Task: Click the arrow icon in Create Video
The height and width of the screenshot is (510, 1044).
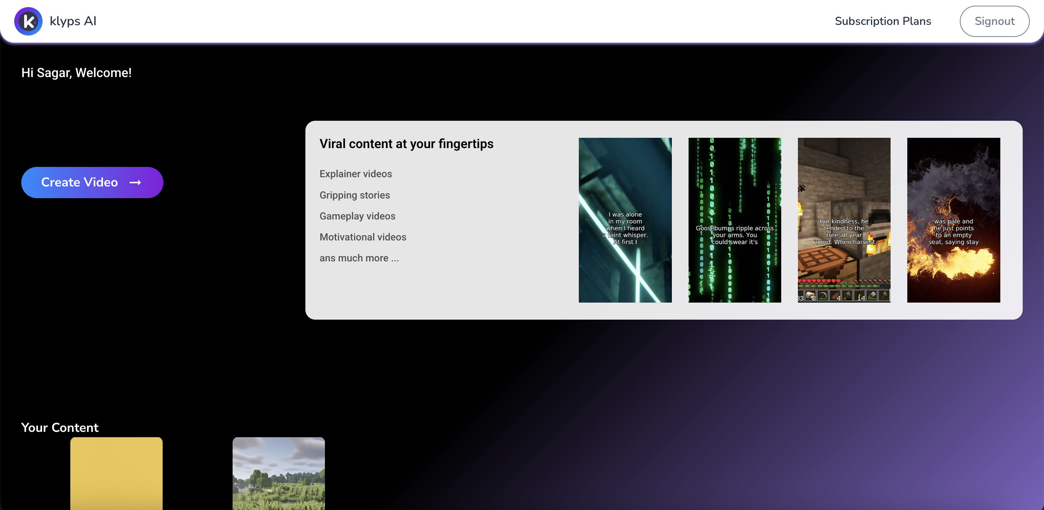Action: (135, 183)
